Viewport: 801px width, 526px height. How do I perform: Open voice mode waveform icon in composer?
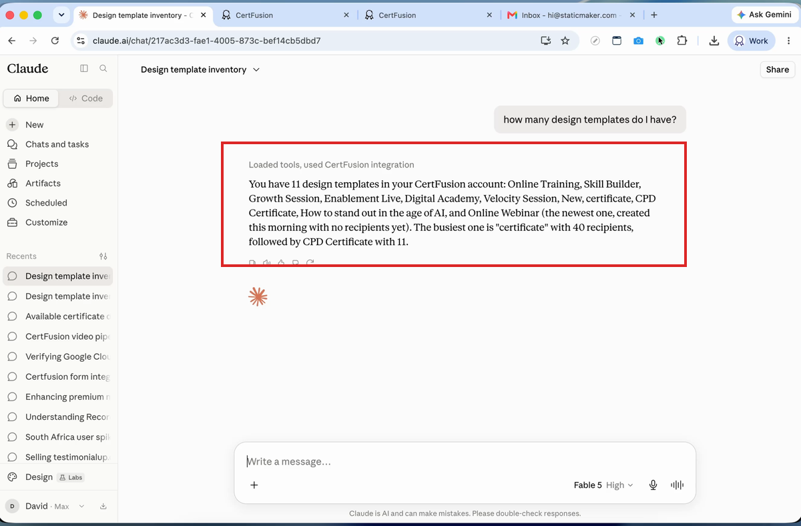pyautogui.click(x=677, y=485)
